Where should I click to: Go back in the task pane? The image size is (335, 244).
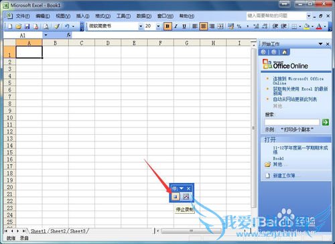(263, 52)
